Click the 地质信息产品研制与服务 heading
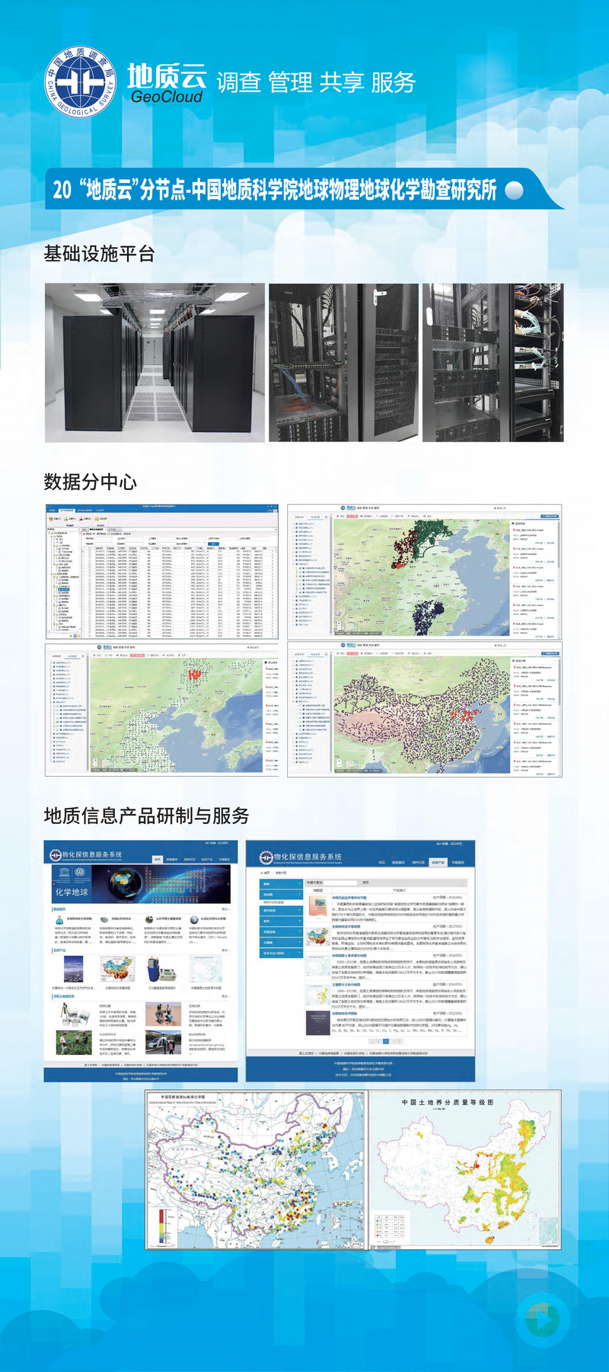Viewport: 609px width, 1372px height. point(147,816)
